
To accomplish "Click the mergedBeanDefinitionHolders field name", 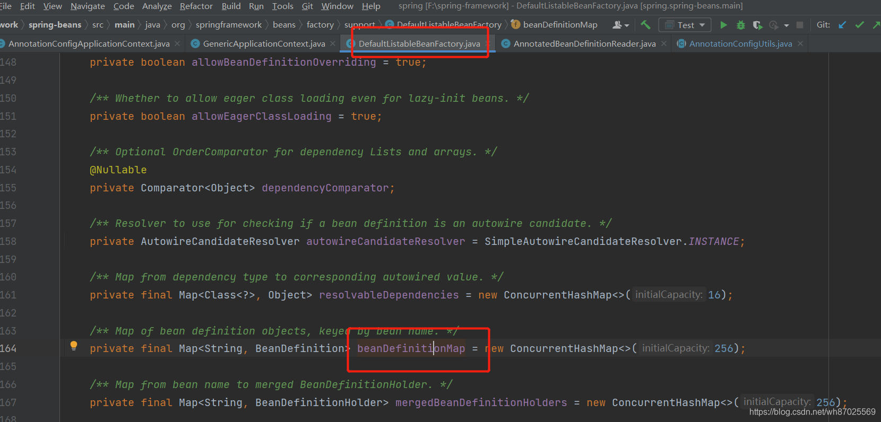I will pos(481,402).
